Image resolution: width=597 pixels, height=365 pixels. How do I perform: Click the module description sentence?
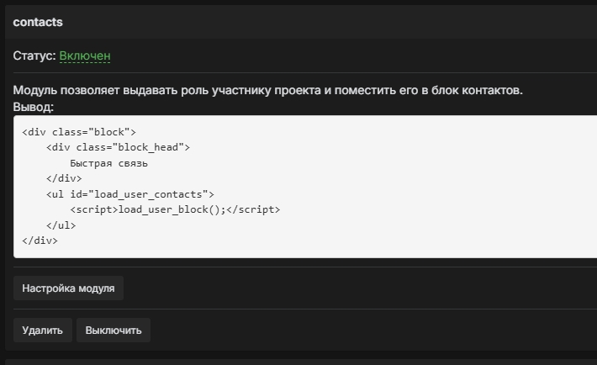pyautogui.click(x=267, y=90)
